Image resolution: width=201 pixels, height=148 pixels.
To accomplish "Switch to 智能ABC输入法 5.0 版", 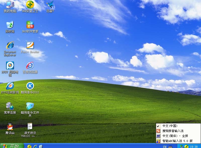I will [177, 141].
